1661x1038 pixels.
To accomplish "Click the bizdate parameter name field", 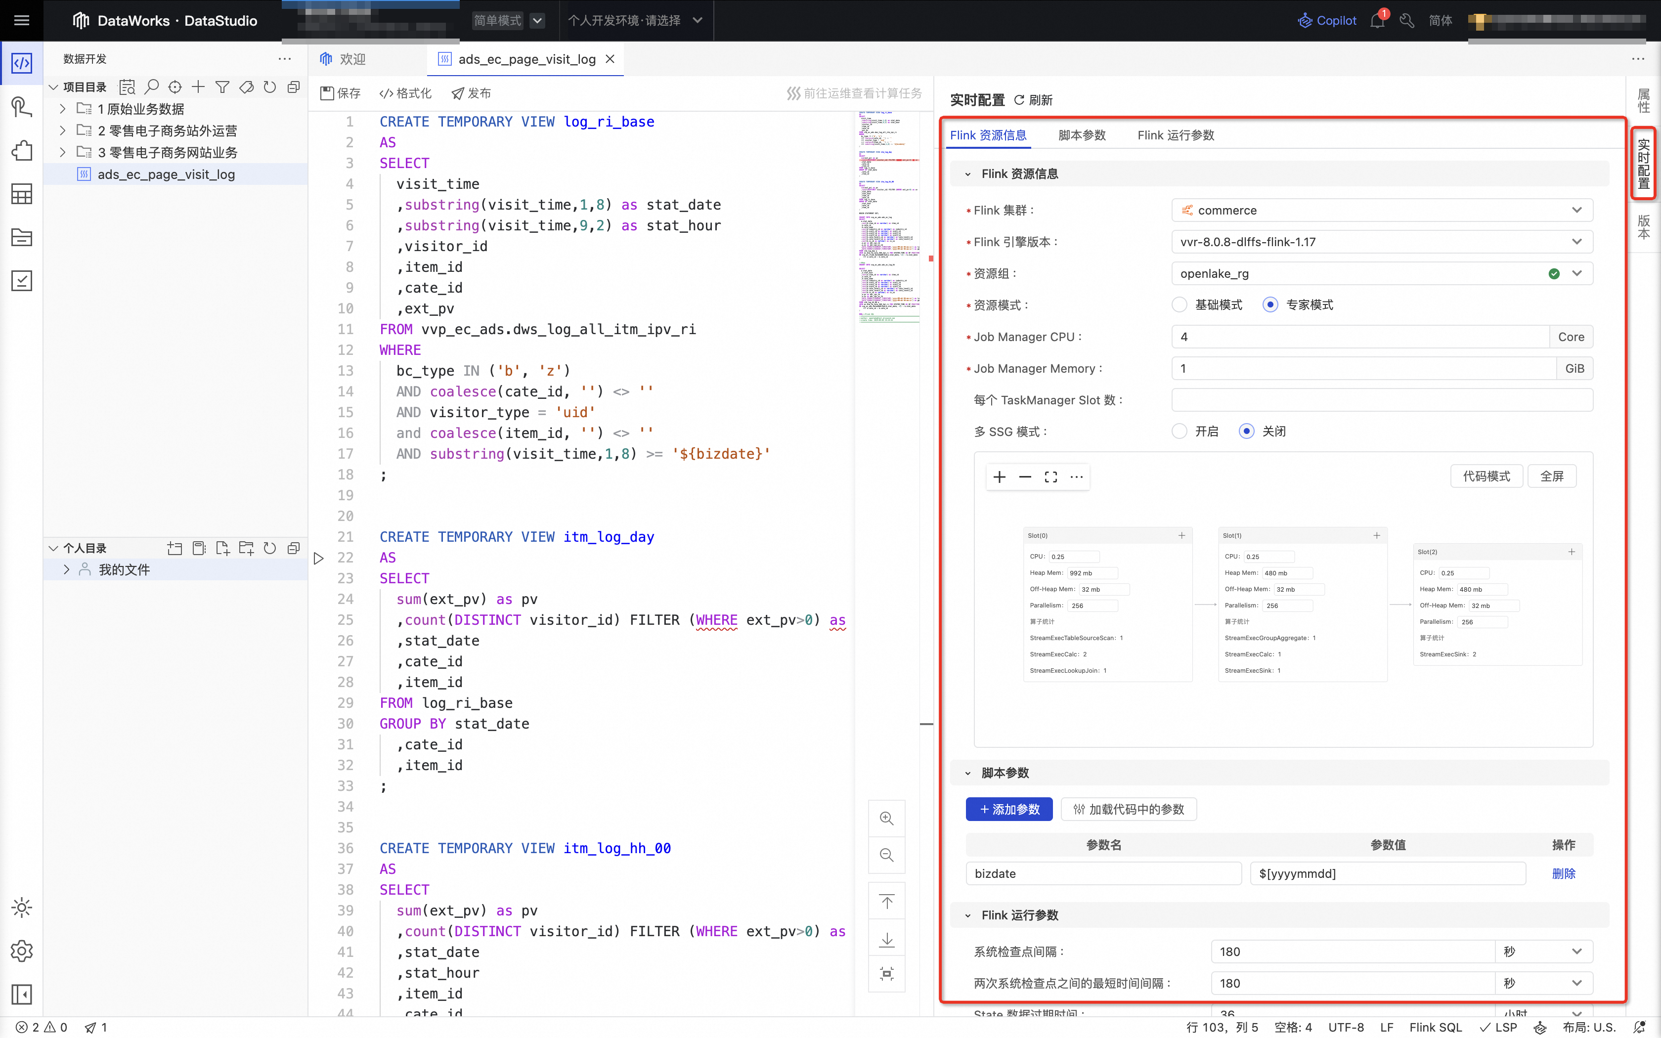I will 1104,874.
